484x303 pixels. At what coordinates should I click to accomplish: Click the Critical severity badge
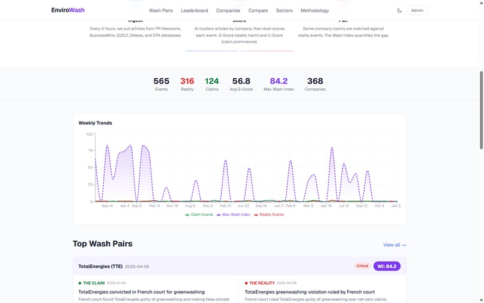tap(362, 266)
